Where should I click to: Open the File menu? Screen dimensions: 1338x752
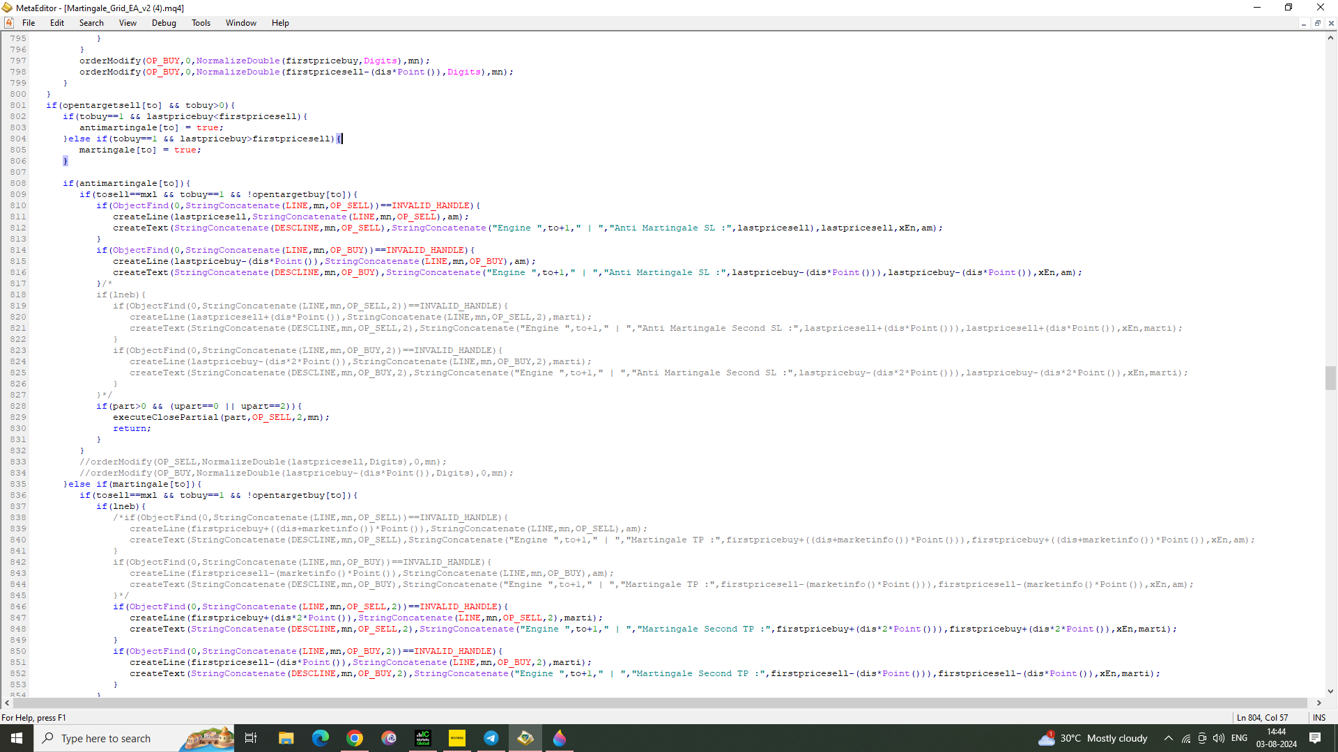[x=29, y=23]
